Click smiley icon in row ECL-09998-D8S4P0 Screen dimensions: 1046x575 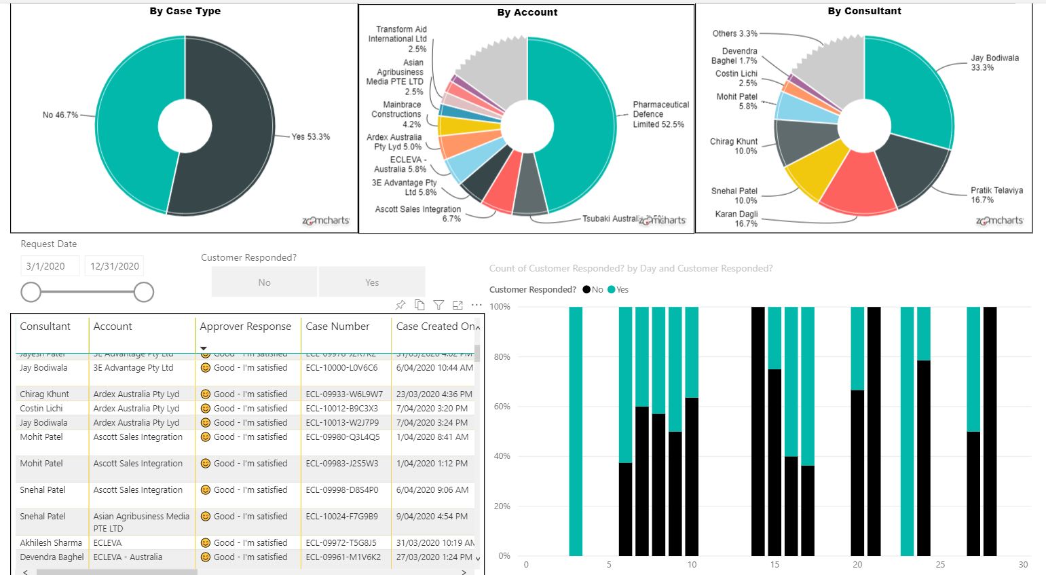click(x=205, y=489)
